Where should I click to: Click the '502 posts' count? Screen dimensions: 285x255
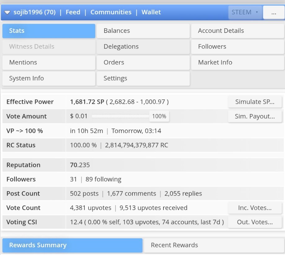tap(84, 194)
